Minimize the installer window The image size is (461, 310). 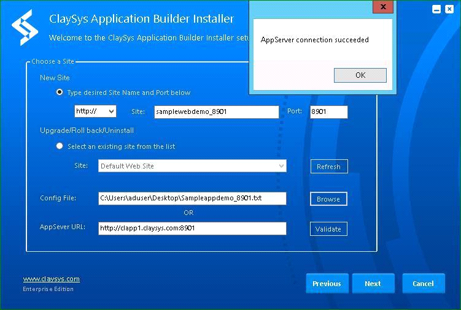click(436, 9)
